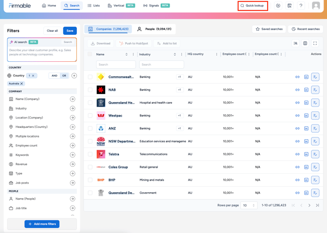Sort by the Industry column
Screen dimensions: 327x233
[175, 54]
